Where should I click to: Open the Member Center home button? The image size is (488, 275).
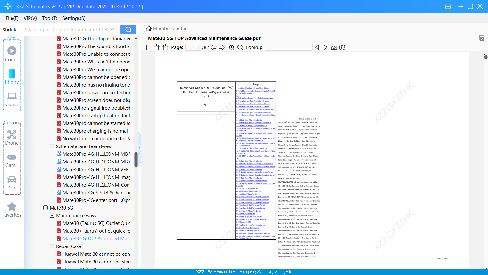(x=166, y=29)
